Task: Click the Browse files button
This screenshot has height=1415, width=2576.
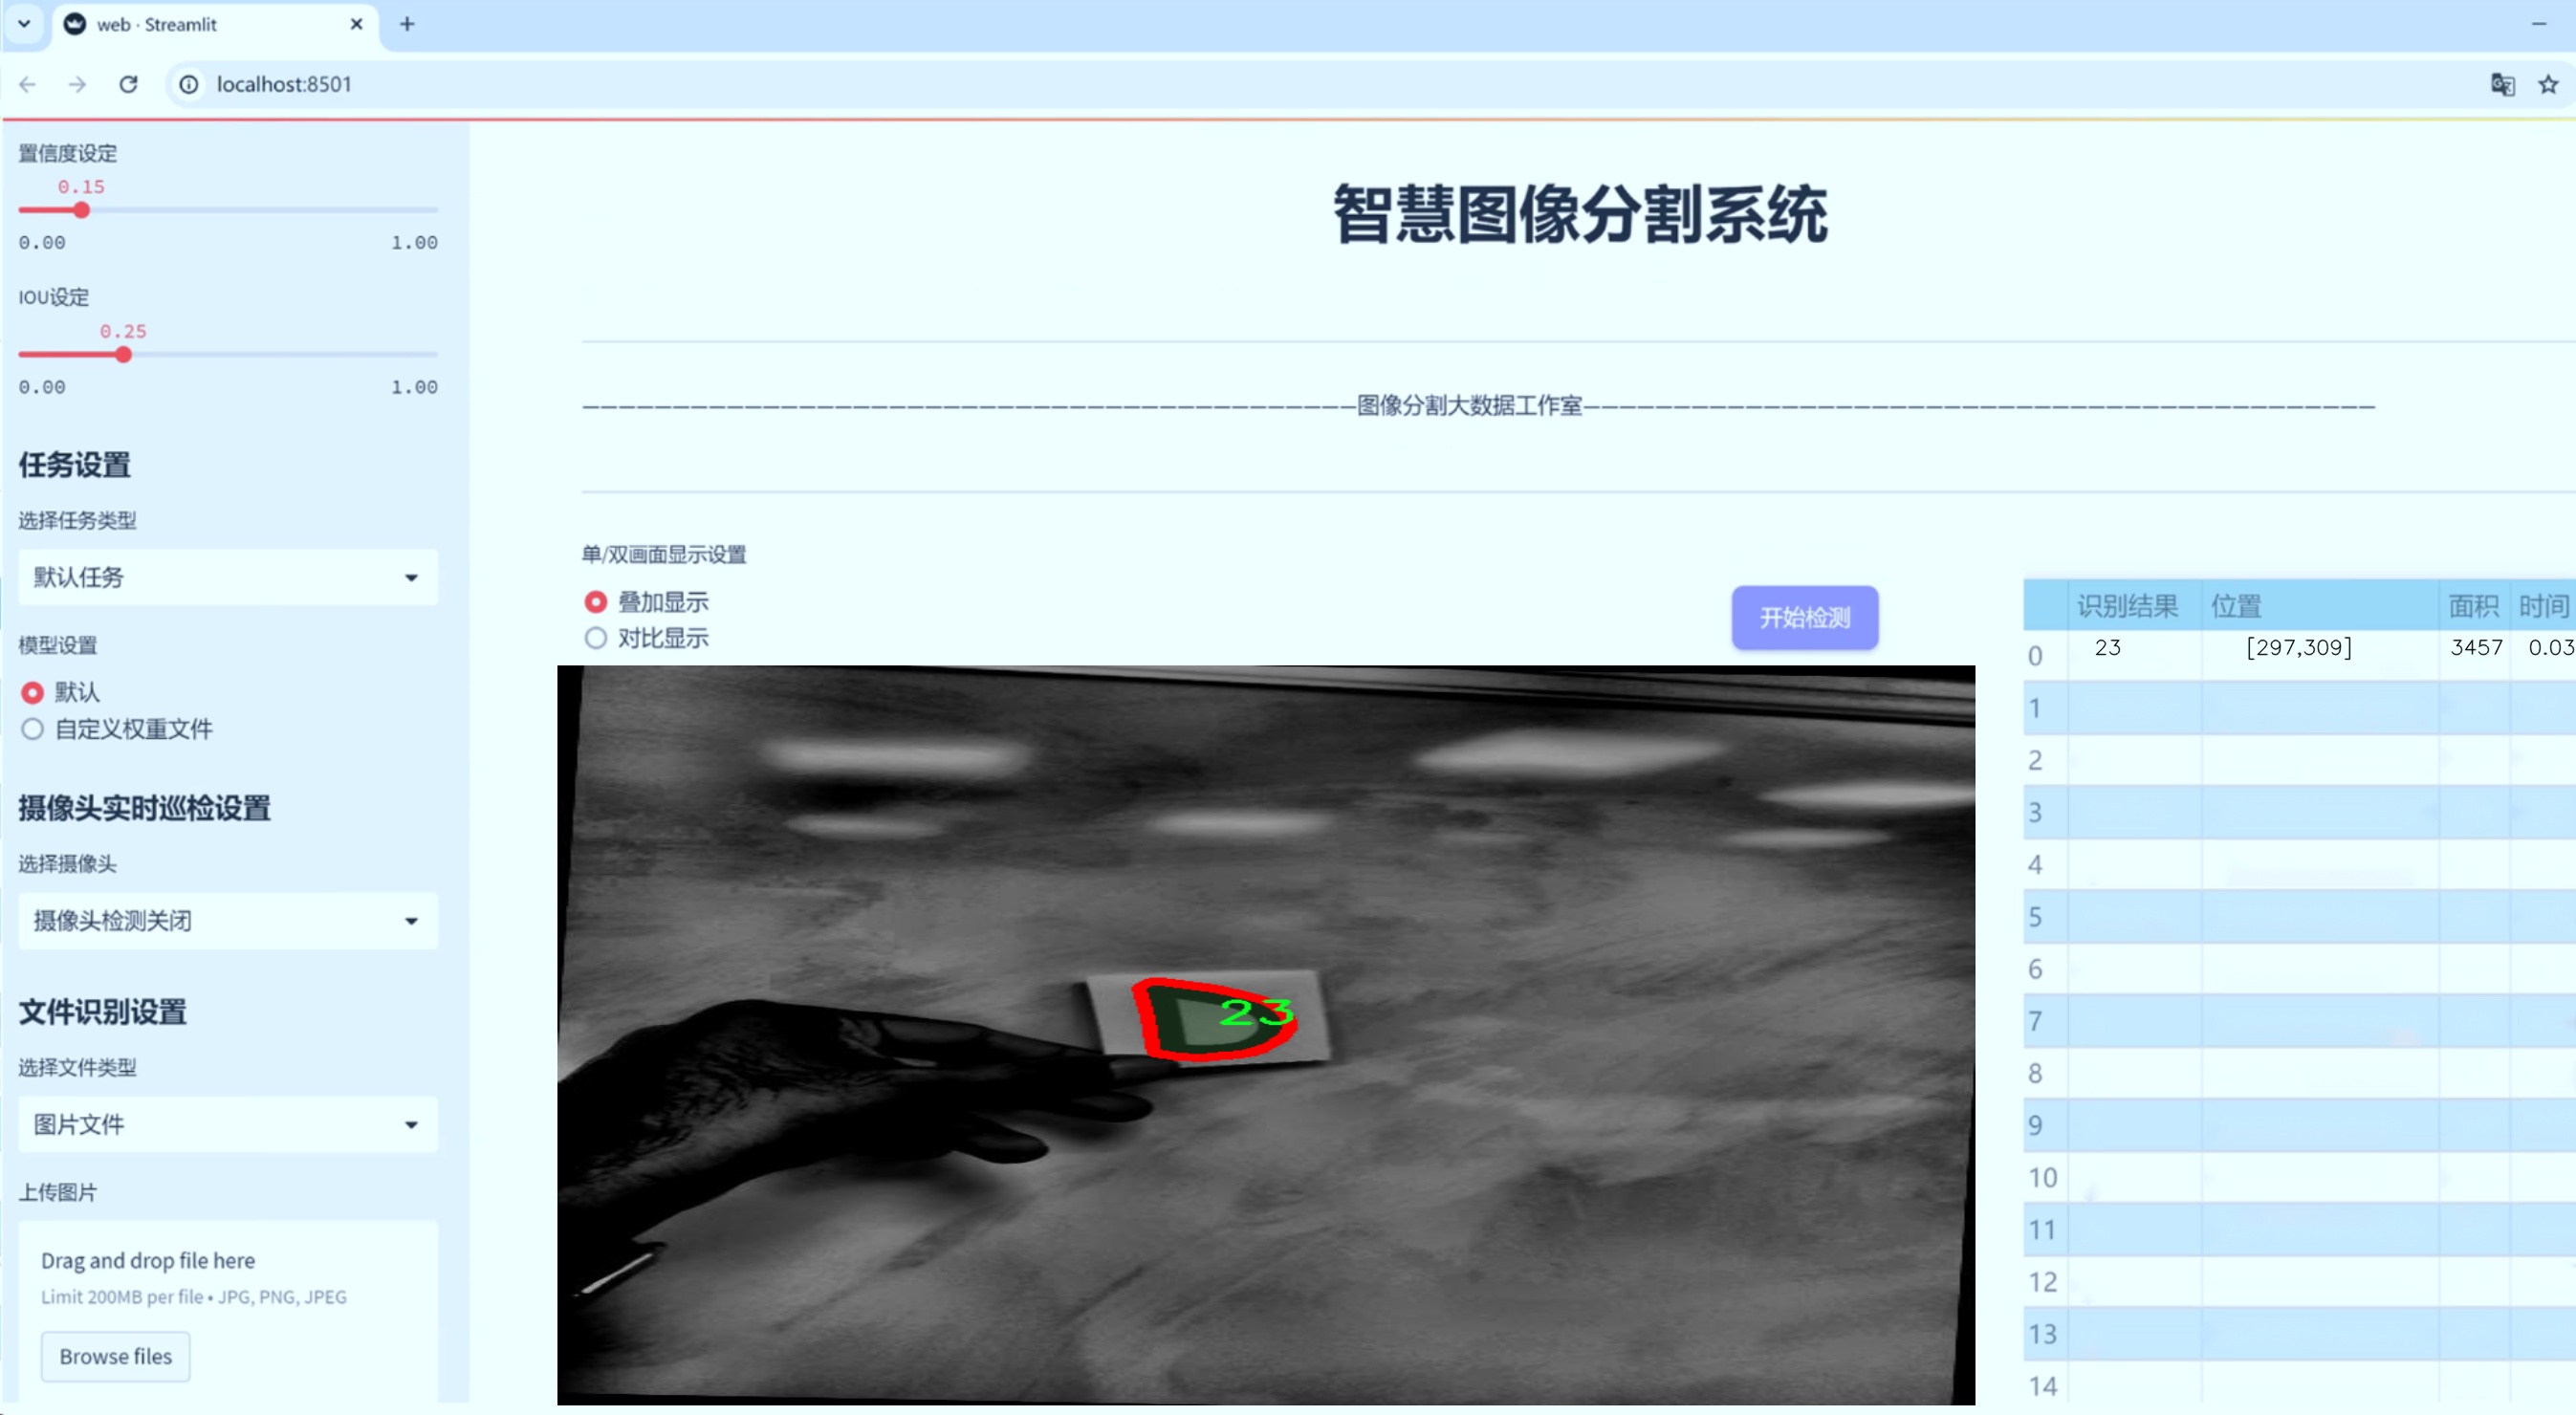Action: (115, 1356)
